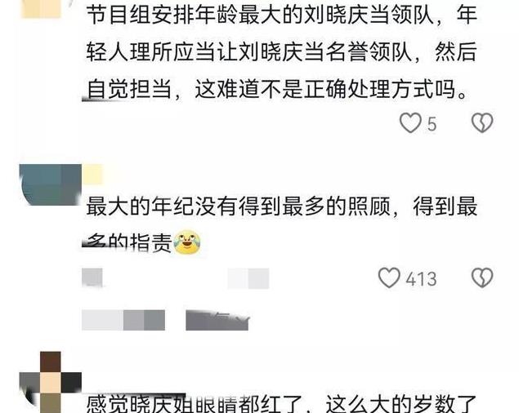
Task: Open the partial yellow avatar at top
Action: coord(42,9)
